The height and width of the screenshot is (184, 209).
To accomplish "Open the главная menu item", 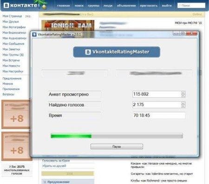I will coord(63,6).
